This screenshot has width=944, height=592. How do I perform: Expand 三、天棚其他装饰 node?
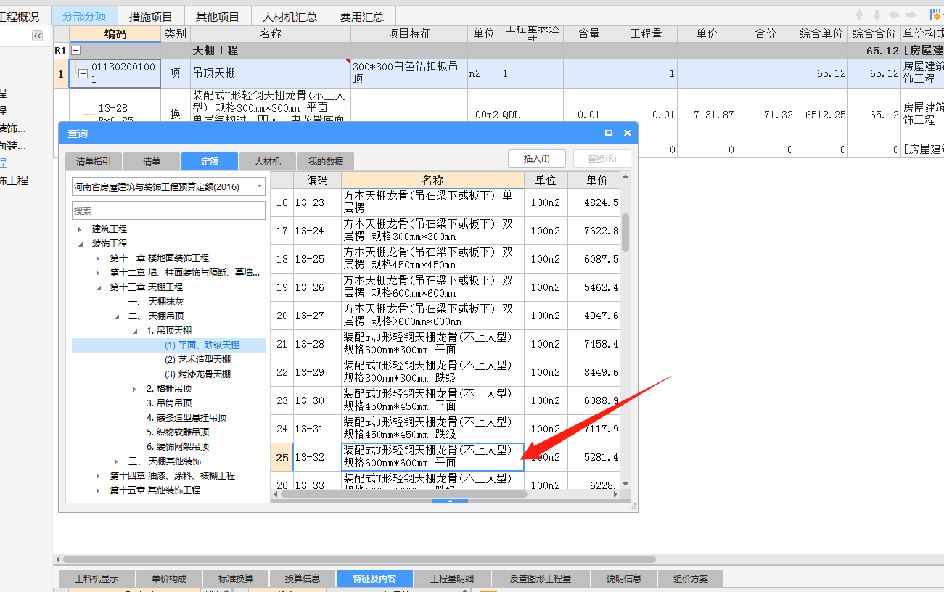116,461
